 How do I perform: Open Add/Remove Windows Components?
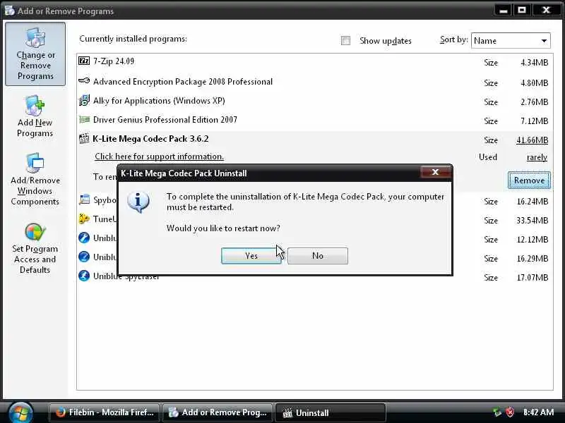click(x=35, y=179)
